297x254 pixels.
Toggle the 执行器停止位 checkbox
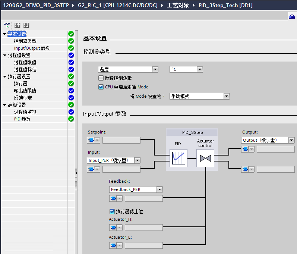tap(112, 211)
